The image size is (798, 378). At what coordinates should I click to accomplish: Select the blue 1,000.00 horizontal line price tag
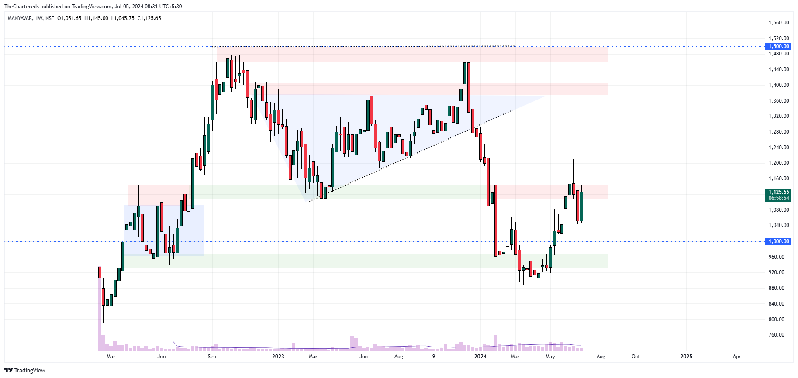(x=779, y=241)
